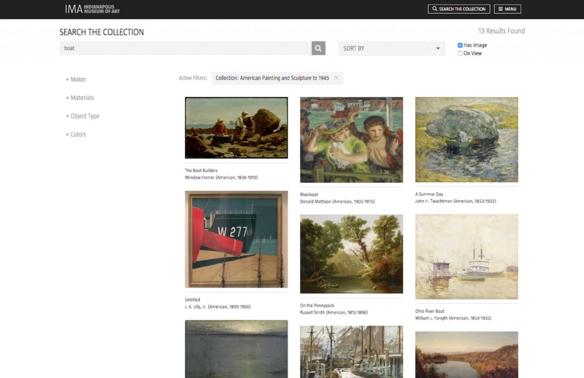This screenshot has height=378, width=584.
Task: Open the Menu button in header
Action: coord(507,9)
